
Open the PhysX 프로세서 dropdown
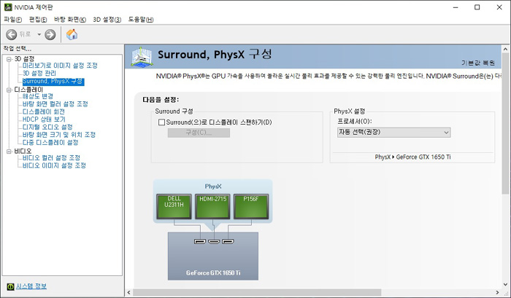(394, 133)
